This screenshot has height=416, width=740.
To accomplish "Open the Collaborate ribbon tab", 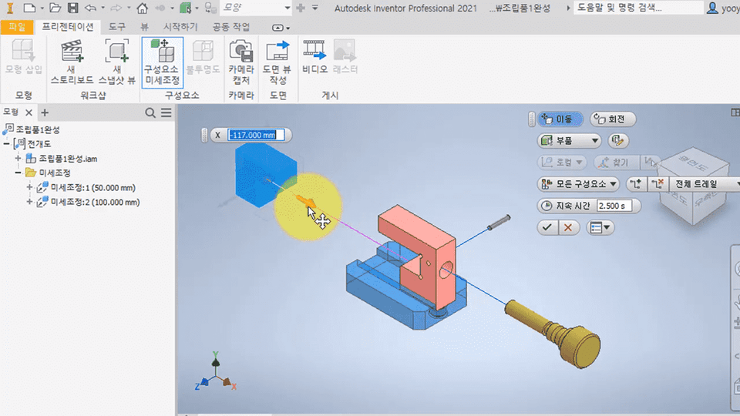I will coord(230,27).
